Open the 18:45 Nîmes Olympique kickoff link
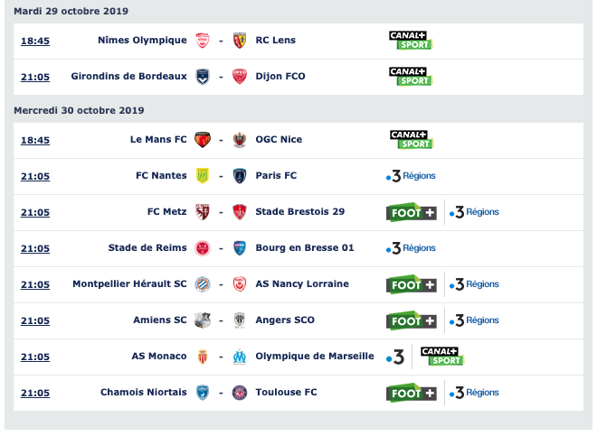Image resolution: width=597 pixels, height=436 pixels. [35, 41]
